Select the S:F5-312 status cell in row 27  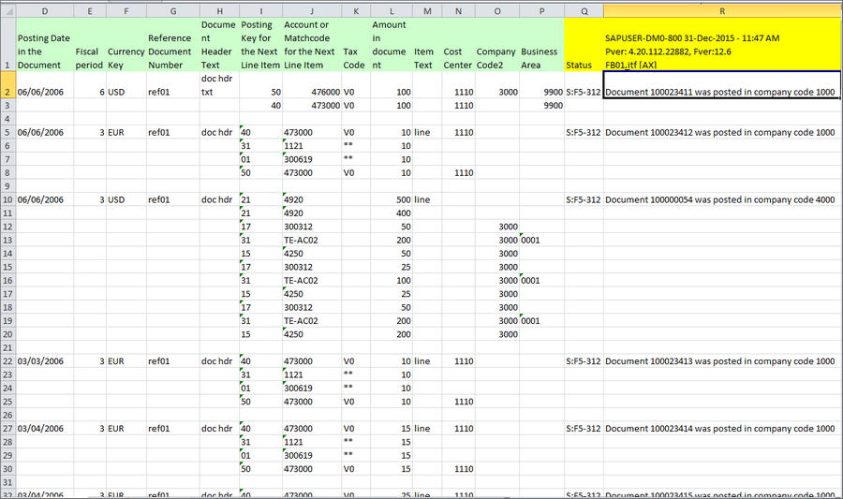[583, 428]
